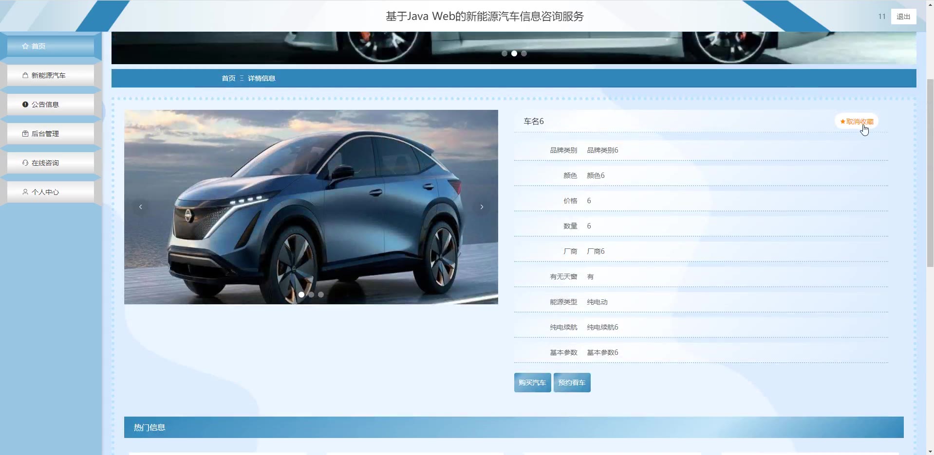934x455 pixels.
Task: Click the person icon beside 个人中心
Action: (x=25, y=192)
